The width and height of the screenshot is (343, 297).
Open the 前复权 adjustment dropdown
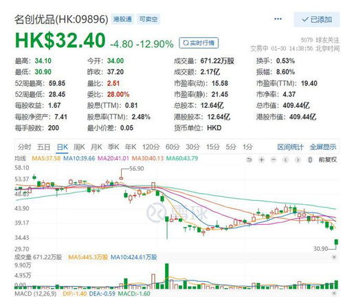click(x=328, y=159)
